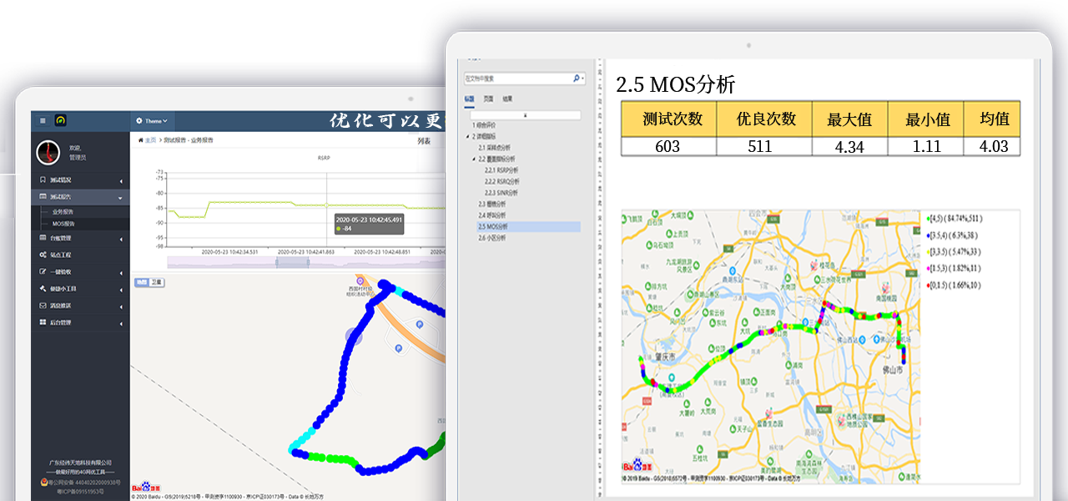Click the 测试次数 table header cell
1068x501 pixels.
click(668, 119)
